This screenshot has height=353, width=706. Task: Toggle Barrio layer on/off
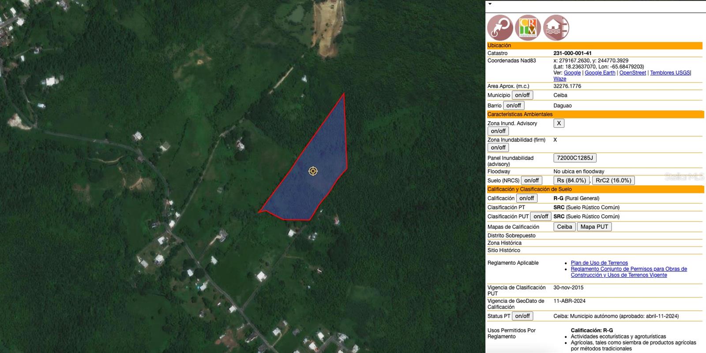514,106
